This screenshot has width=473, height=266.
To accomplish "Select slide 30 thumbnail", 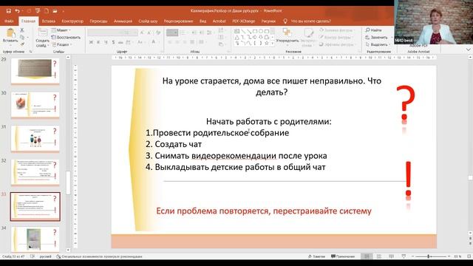I will pyautogui.click(x=35, y=105).
